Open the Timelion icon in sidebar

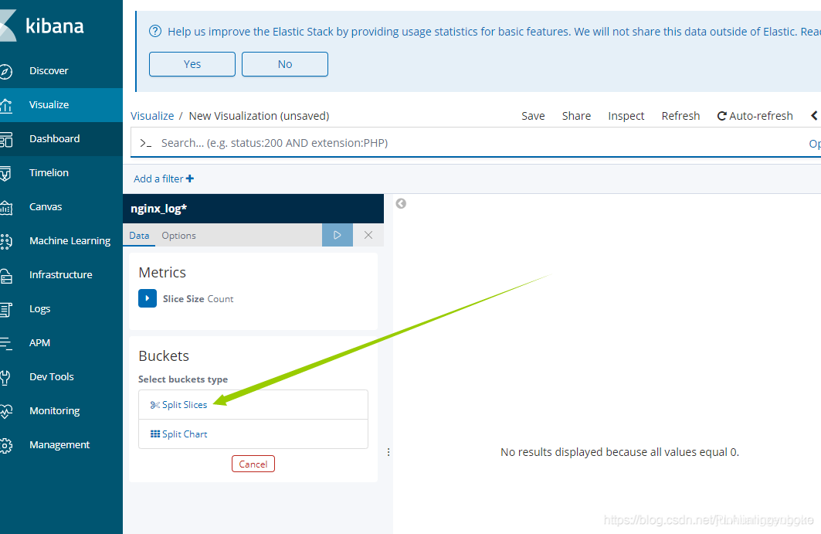[x=5, y=173]
